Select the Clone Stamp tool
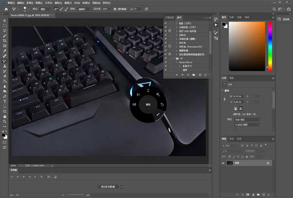Image resolution: width=293 pixels, height=198 pixels. click(5, 66)
